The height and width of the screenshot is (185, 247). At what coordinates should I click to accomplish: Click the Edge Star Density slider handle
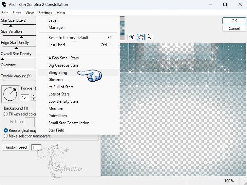click(x=16, y=48)
